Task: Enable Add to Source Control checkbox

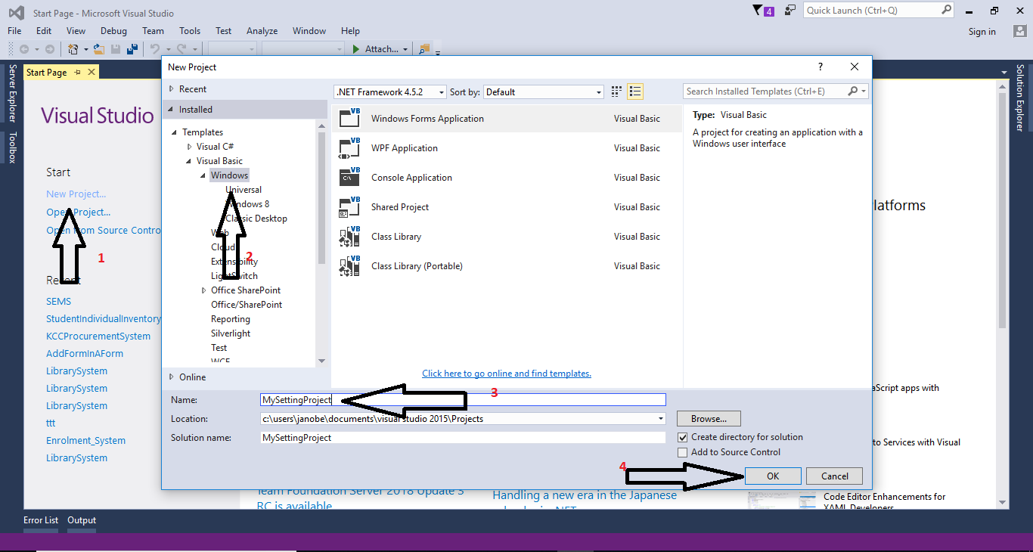Action: click(683, 452)
